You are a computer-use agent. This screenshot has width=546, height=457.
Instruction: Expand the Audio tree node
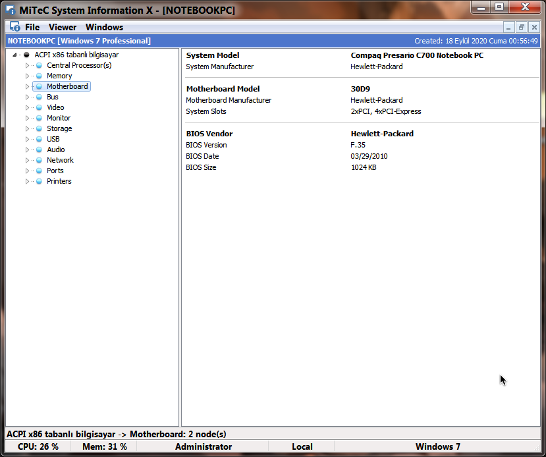tap(27, 149)
